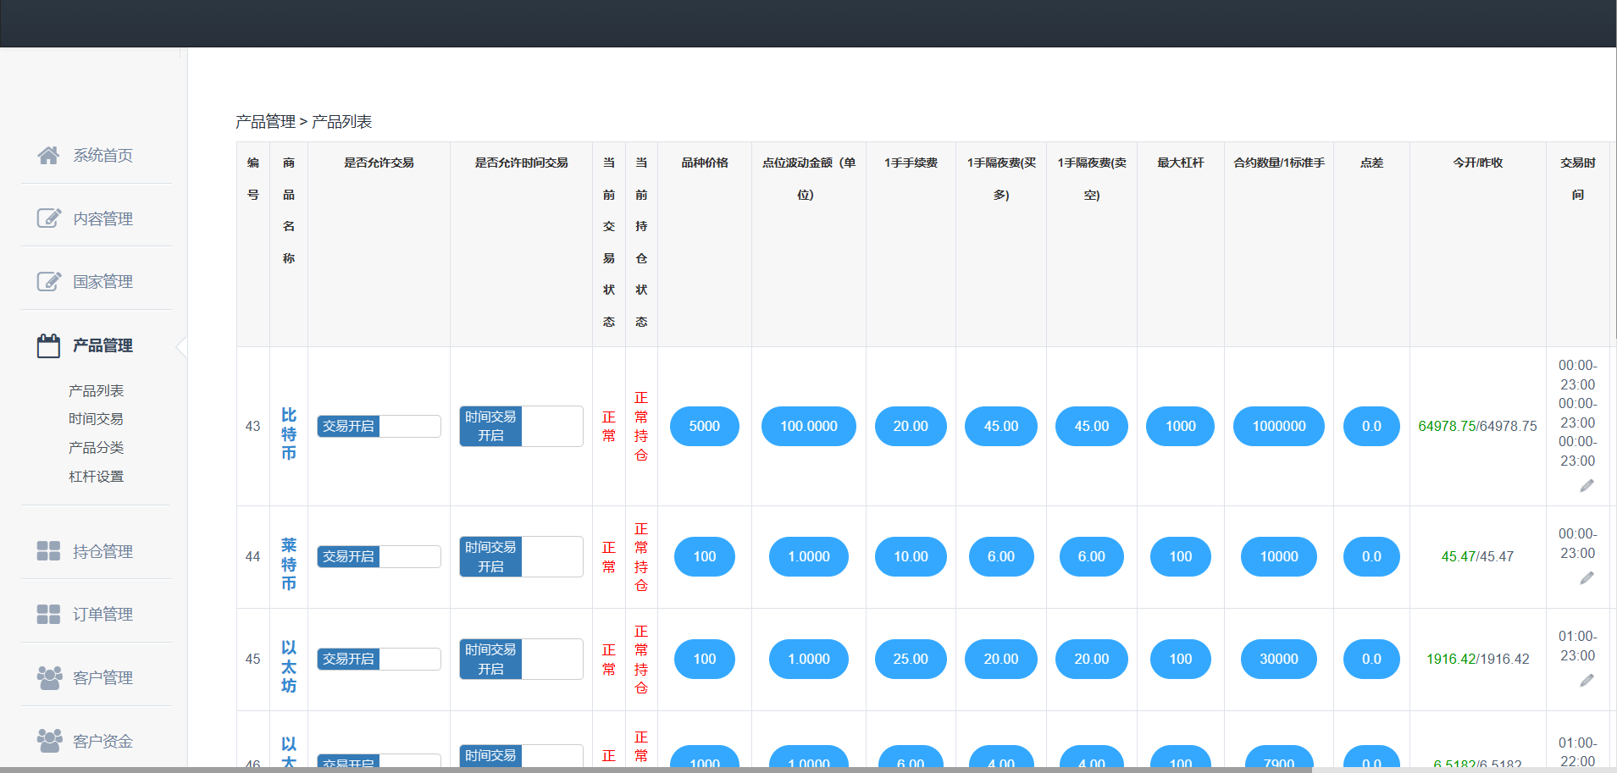Toggle 时间交易开启 switch for row 45 以太坊
Viewport: 1617px width, 773px height.
(x=521, y=659)
